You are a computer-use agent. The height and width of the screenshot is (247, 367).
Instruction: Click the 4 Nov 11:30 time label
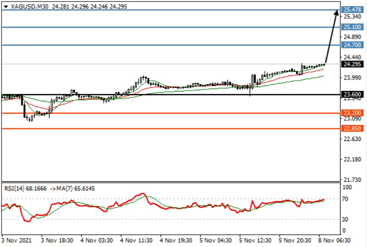point(136,240)
